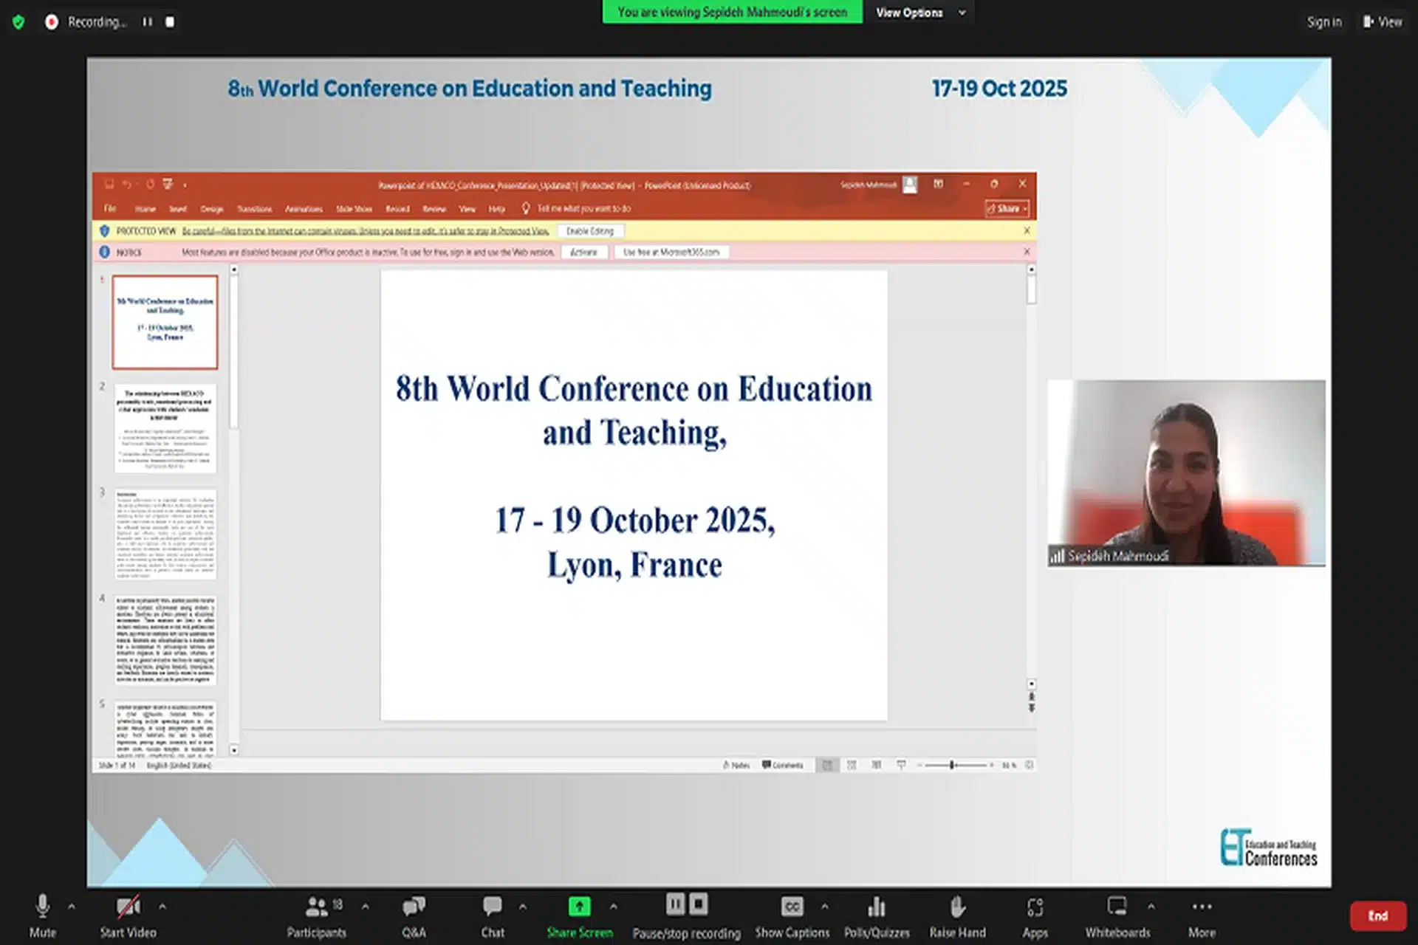Image resolution: width=1418 pixels, height=945 pixels.
Task: Expand audio settings arrow beside Mute
Action: pos(72,906)
